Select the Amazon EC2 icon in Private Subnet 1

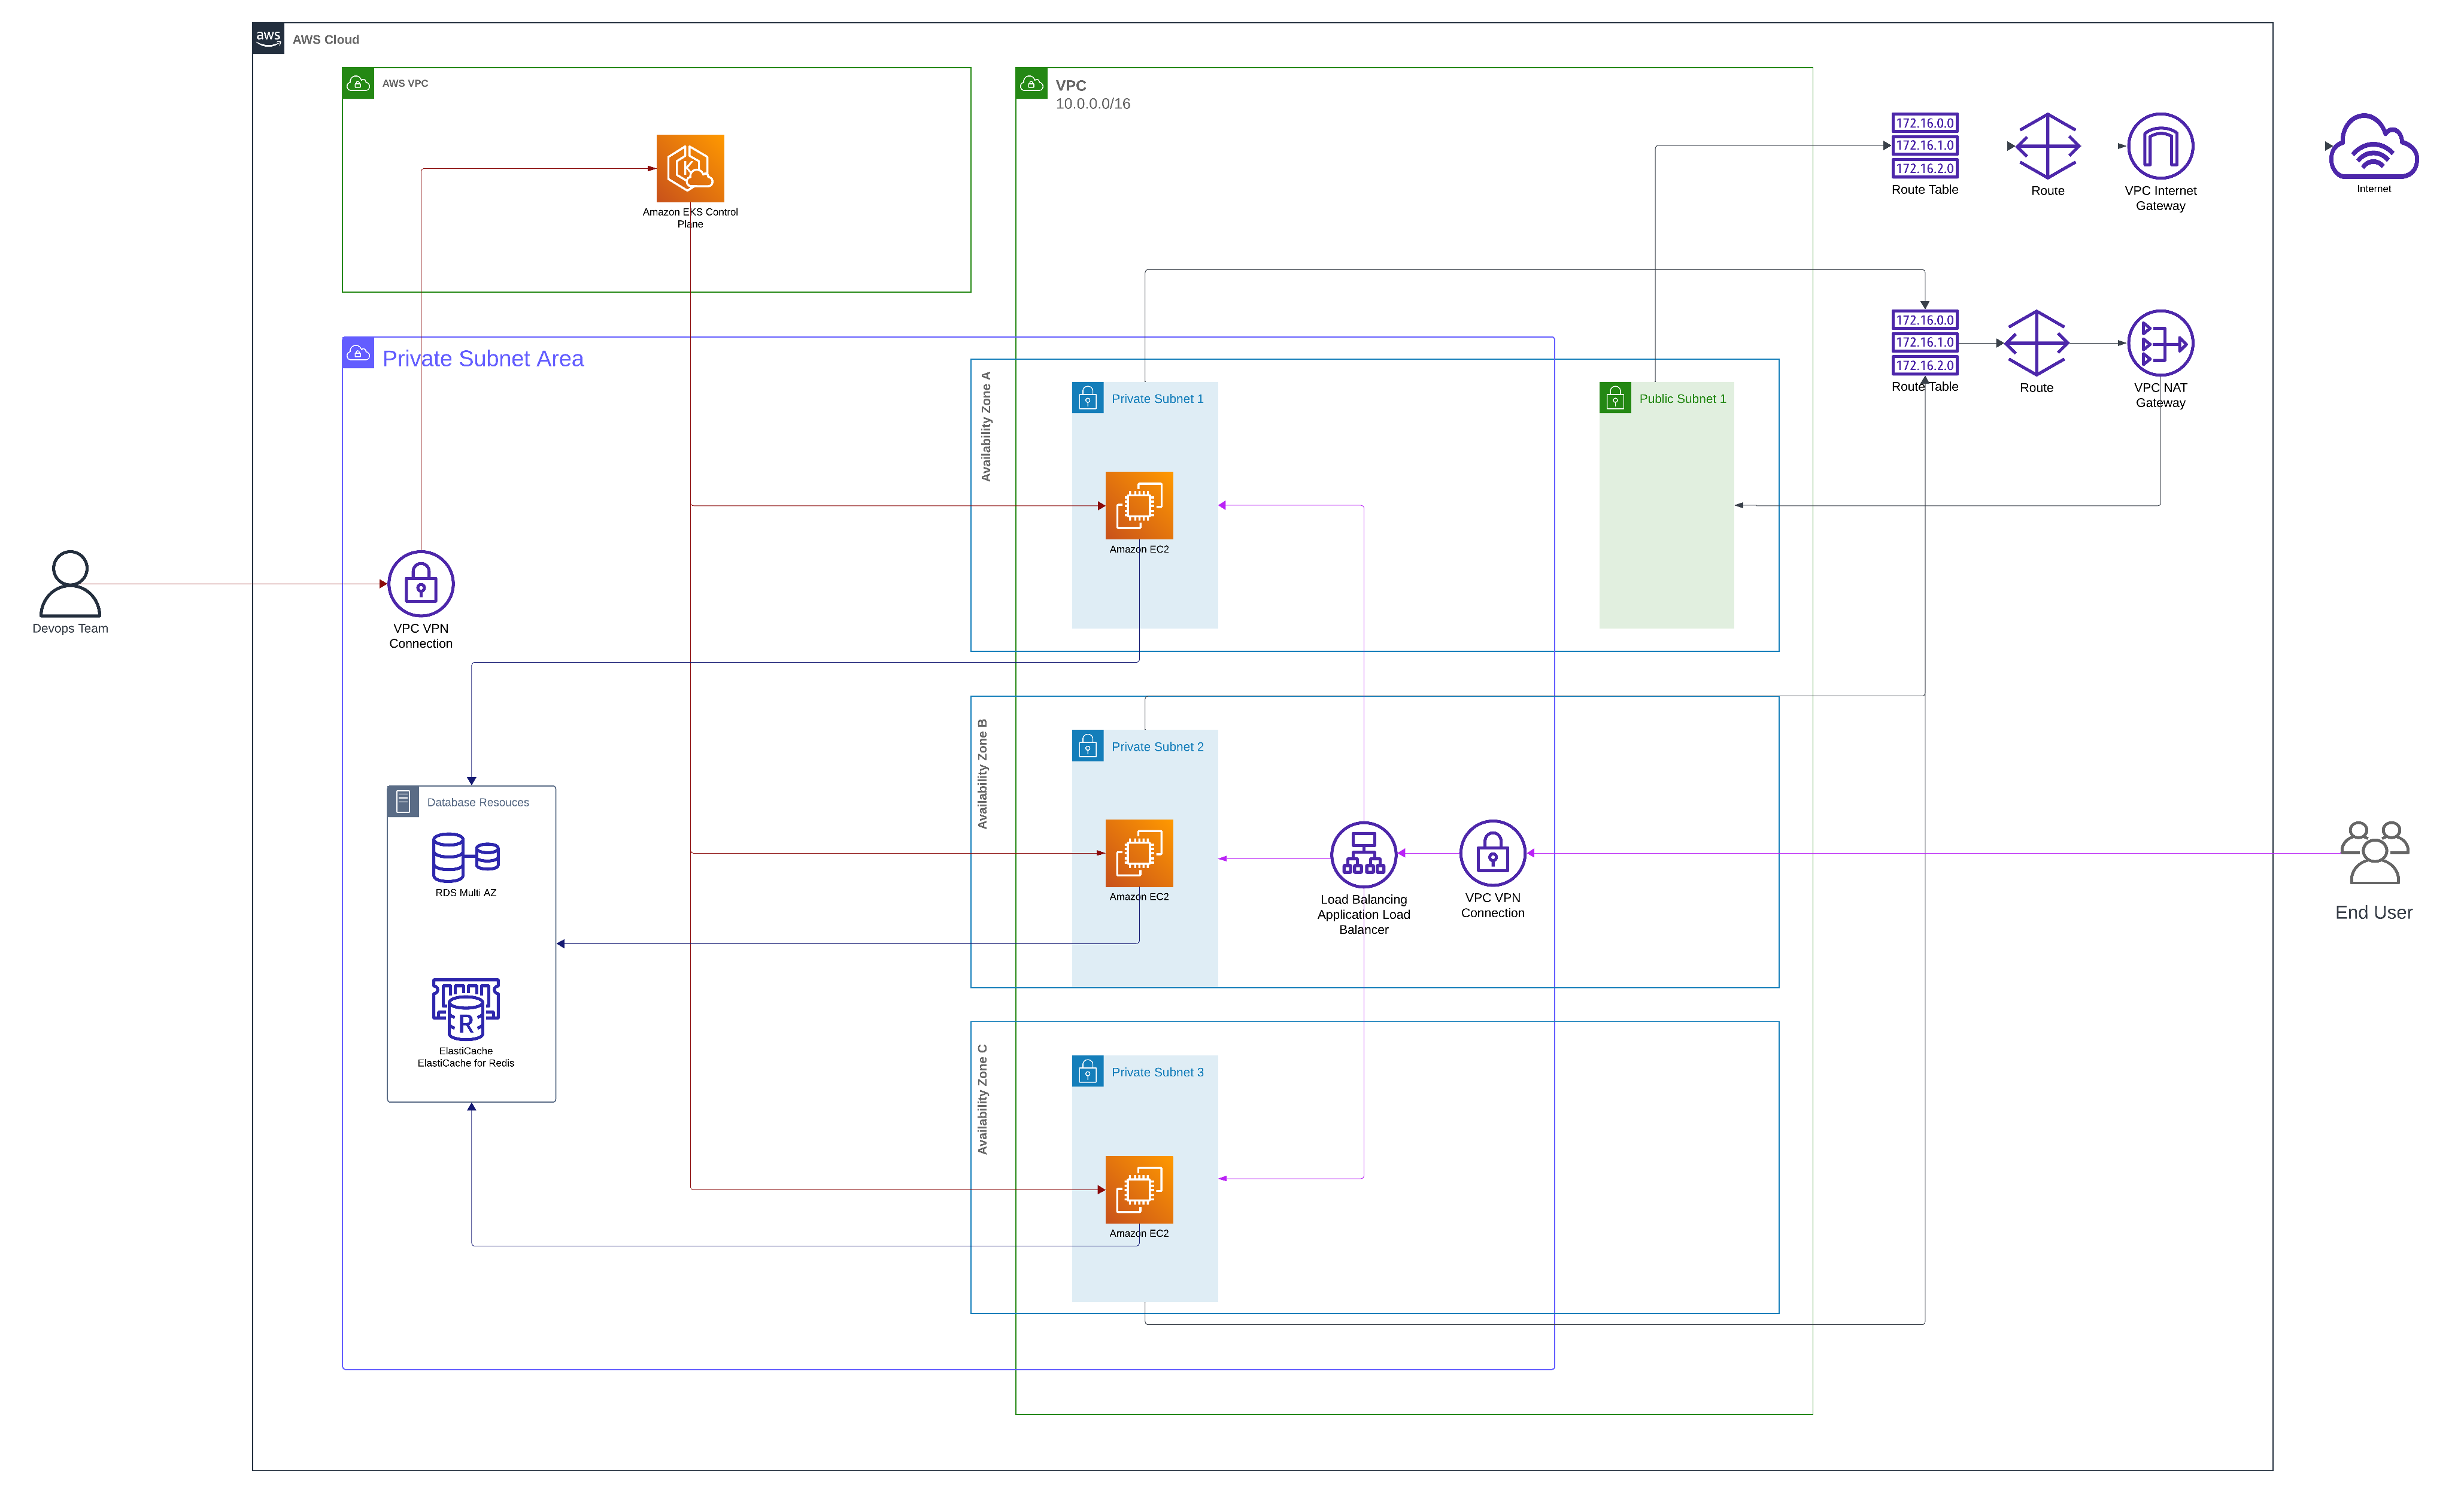(1139, 505)
